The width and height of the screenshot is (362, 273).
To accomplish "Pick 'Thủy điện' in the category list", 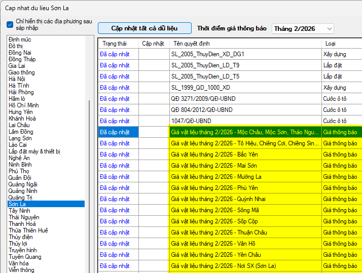I will click(x=20, y=237).
